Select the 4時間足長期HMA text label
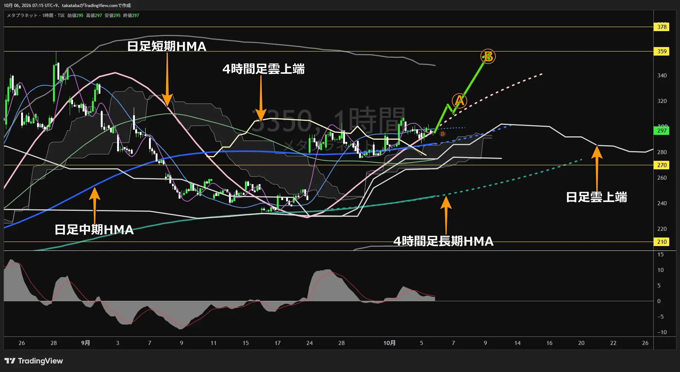This screenshot has height=372, width=680. click(x=444, y=241)
